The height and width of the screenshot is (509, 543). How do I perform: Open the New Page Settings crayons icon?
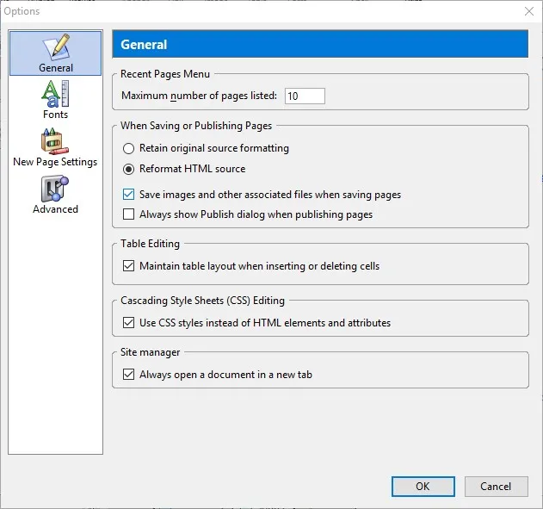tap(55, 141)
